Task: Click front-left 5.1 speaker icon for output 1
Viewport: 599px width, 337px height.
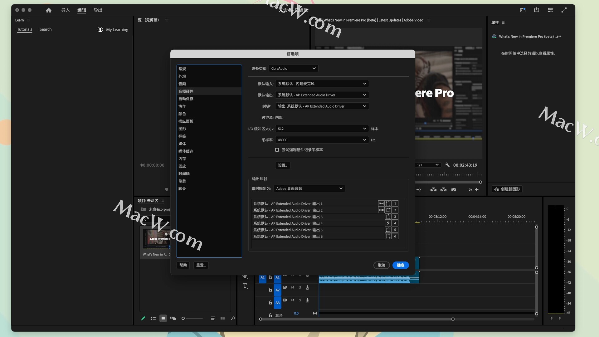Action: point(388,203)
